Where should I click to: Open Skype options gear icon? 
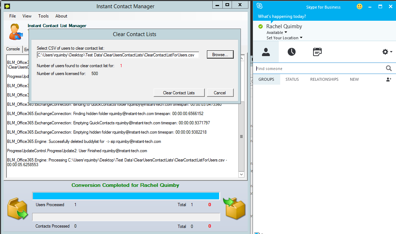pos(385,52)
